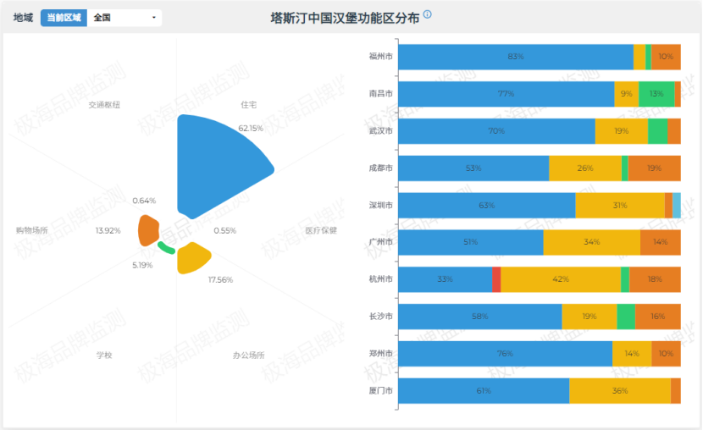Viewport: 703px width, 430px height.
Task: Click the orange 13.92% radar segment
Action: (x=148, y=231)
